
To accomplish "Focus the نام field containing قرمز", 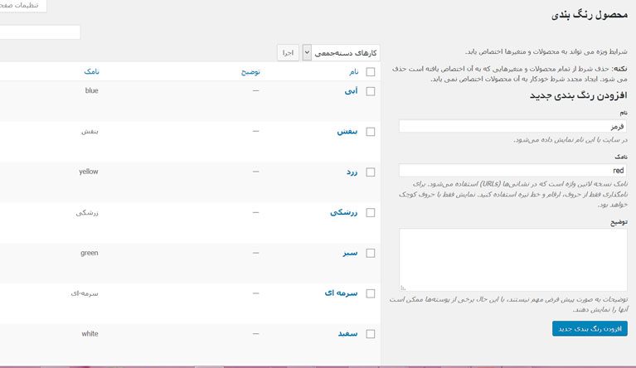I will pos(512,126).
